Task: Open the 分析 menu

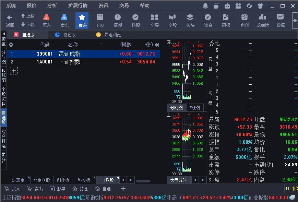Action: point(52,6)
